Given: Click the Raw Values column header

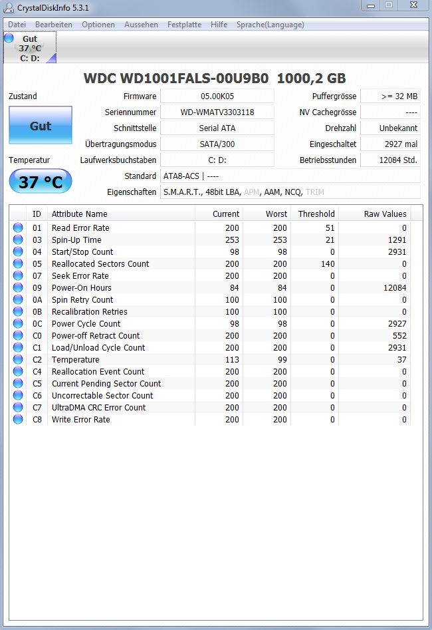Looking at the screenshot, I should coord(375,214).
